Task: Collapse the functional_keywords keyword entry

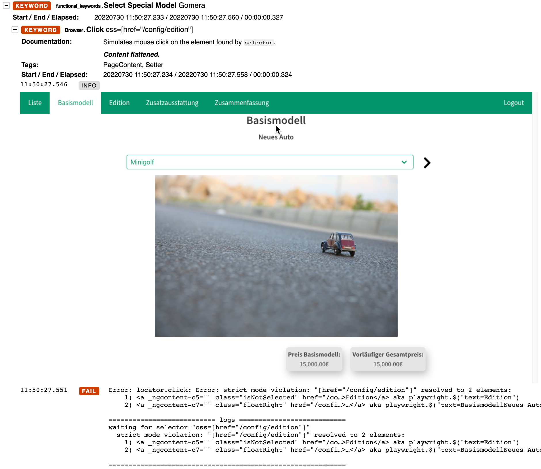Action: click(6, 6)
